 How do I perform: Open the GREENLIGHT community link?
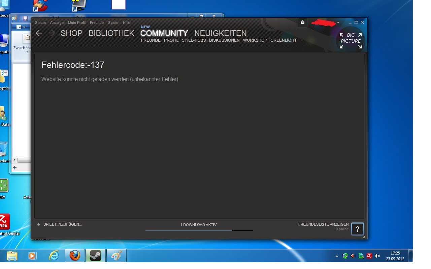click(x=283, y=40)
